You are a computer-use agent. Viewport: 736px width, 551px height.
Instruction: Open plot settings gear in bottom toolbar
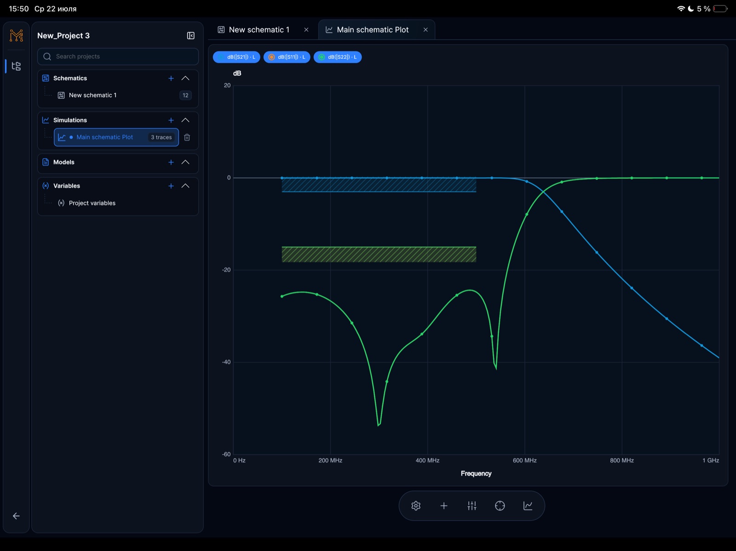416,506
